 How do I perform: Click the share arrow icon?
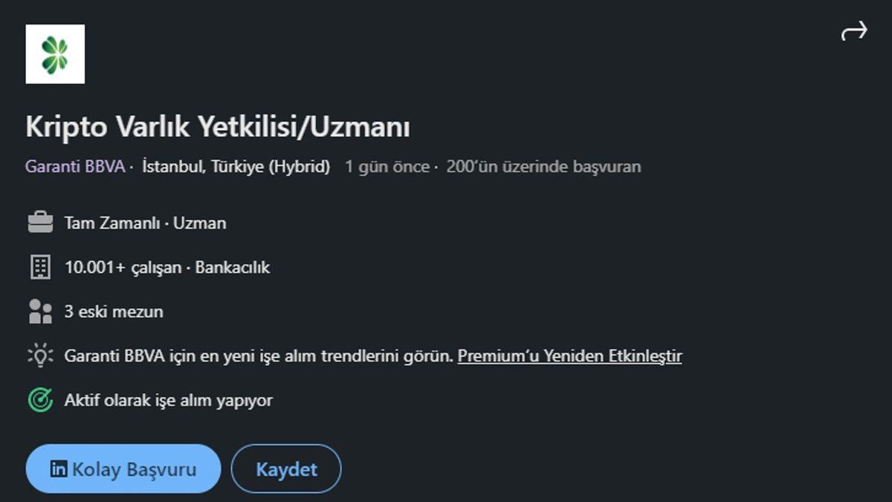853,30
